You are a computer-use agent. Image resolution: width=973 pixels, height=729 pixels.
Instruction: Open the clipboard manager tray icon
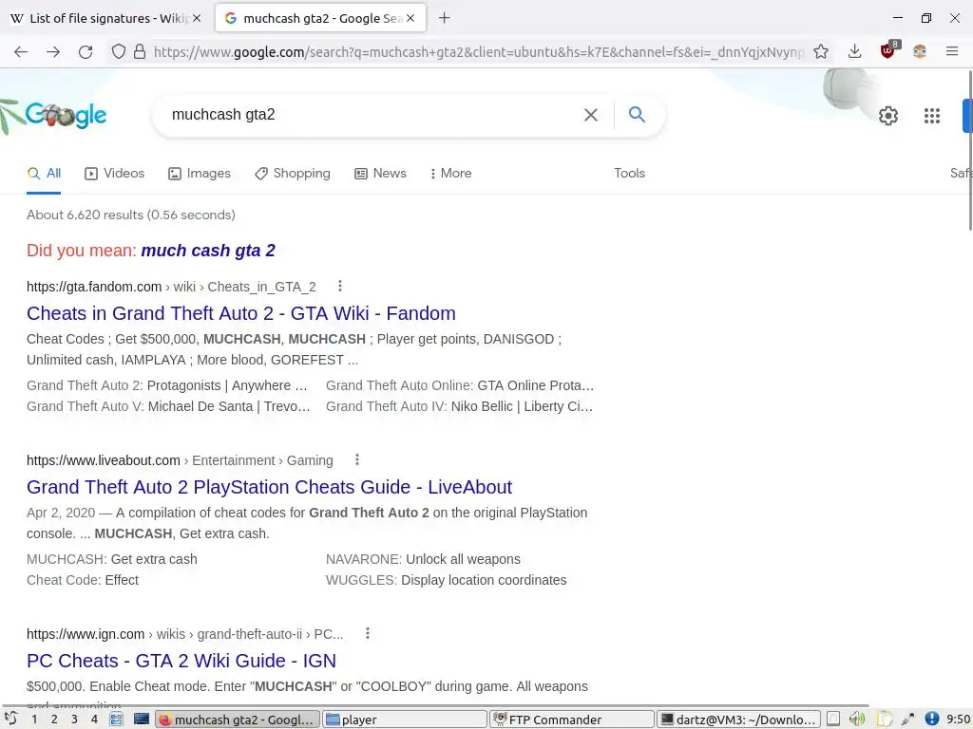pyautogui.click(x=884, y=720)
